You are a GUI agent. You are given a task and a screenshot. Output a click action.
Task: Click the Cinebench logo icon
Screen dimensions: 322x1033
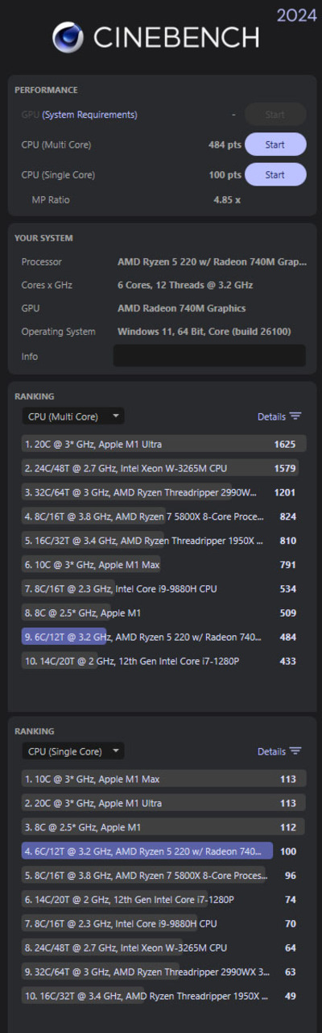(x=68, y=37)
